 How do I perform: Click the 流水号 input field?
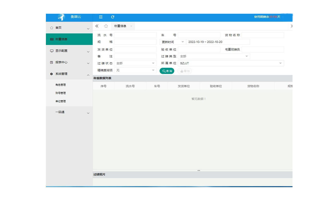point(135,35)
